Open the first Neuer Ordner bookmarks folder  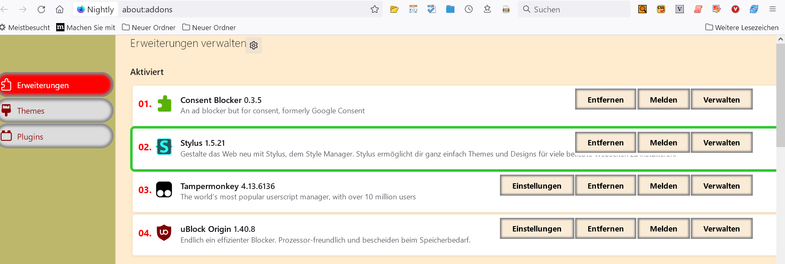point(149,28)
